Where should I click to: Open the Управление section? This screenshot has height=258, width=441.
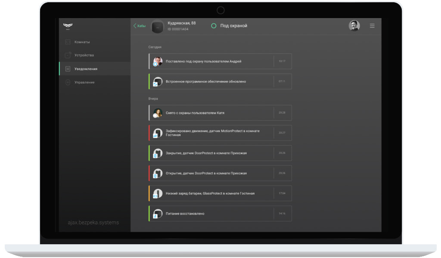click(x=95, y=82)
